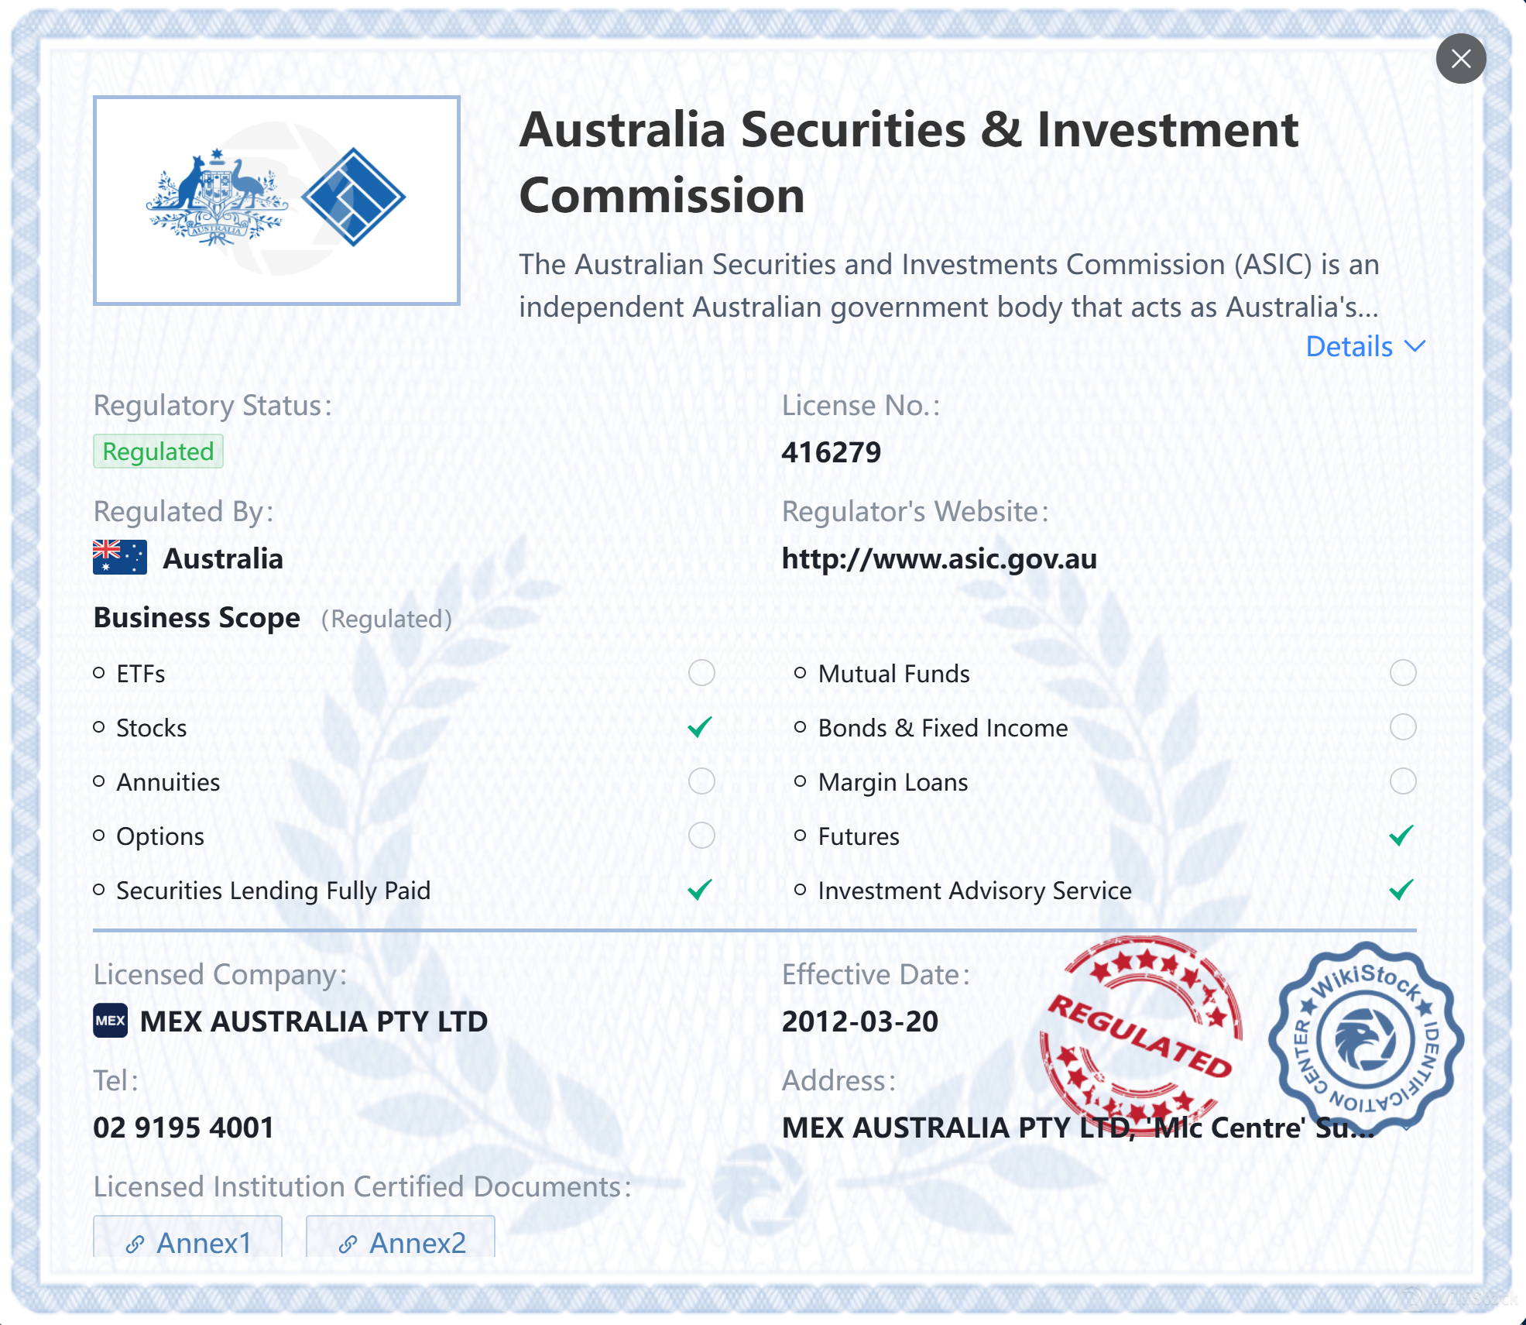The width and height of the screenshot is (1526, 1325).
Task: Click the Futures green checkmark
Action: pyautogui.click(x=1401, y=836)
